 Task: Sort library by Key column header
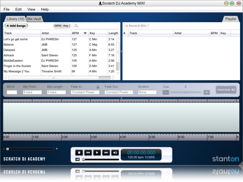click(98, 33)
